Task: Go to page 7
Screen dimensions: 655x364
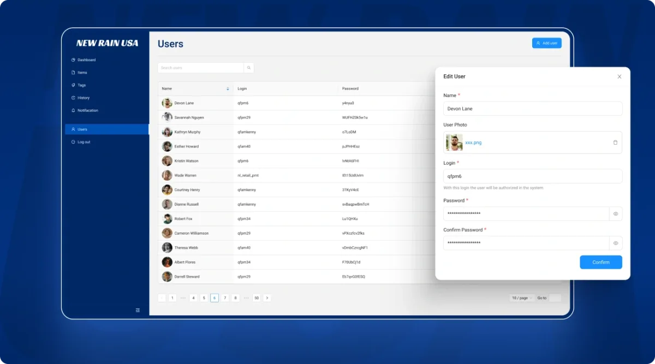Action: pos(225,298)
